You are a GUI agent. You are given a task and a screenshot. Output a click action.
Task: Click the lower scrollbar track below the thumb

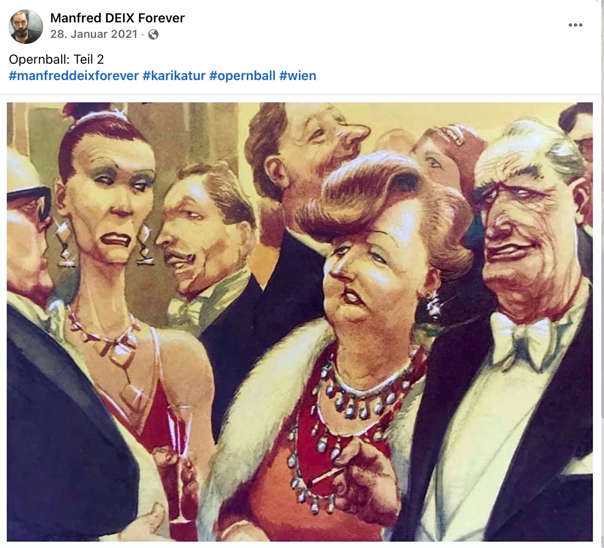(602, 482)
